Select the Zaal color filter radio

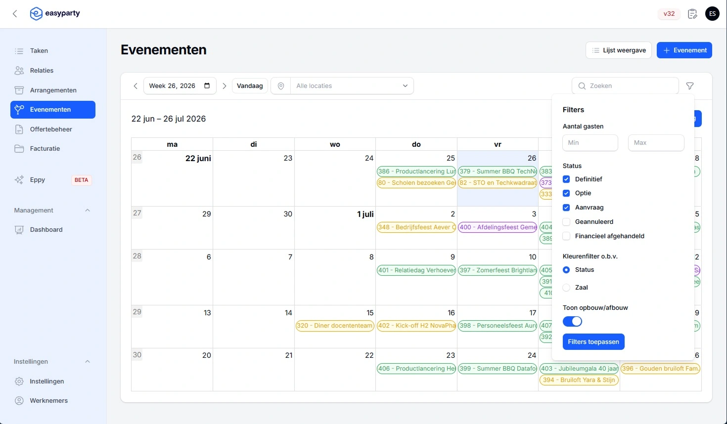click(x=566, y=288)
